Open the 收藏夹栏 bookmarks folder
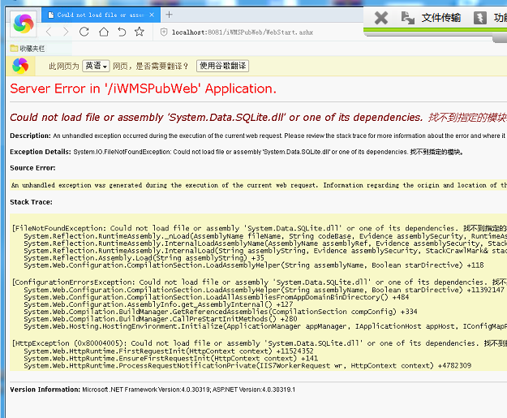The height and width of the screenshot is (418, 507). click(29, 49)
